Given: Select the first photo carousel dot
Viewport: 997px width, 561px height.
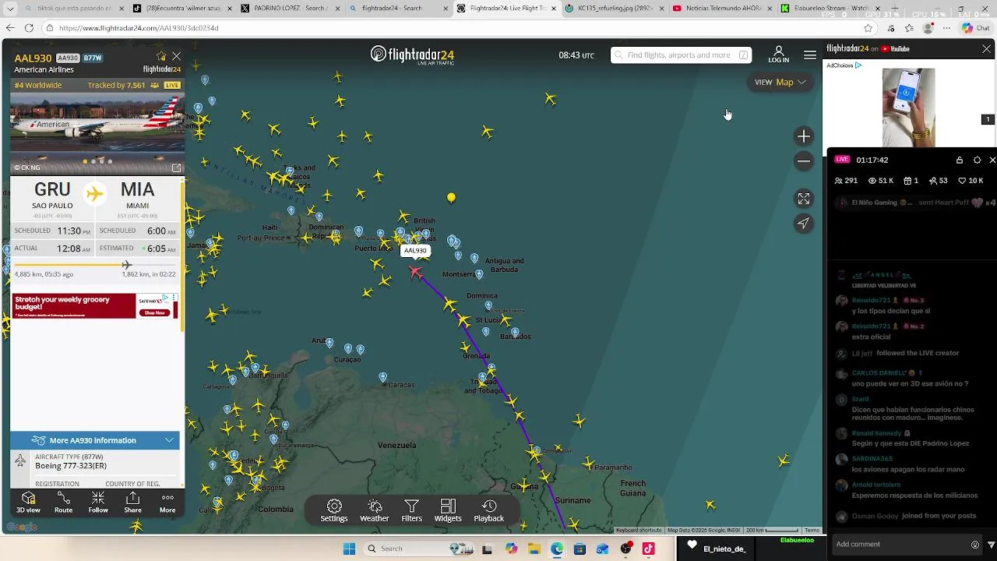Looking at the screenshot, I should [x=86, y=161].
